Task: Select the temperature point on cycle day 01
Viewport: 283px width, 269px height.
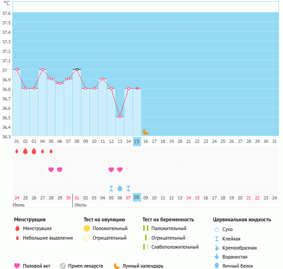Action: point(17,70)
